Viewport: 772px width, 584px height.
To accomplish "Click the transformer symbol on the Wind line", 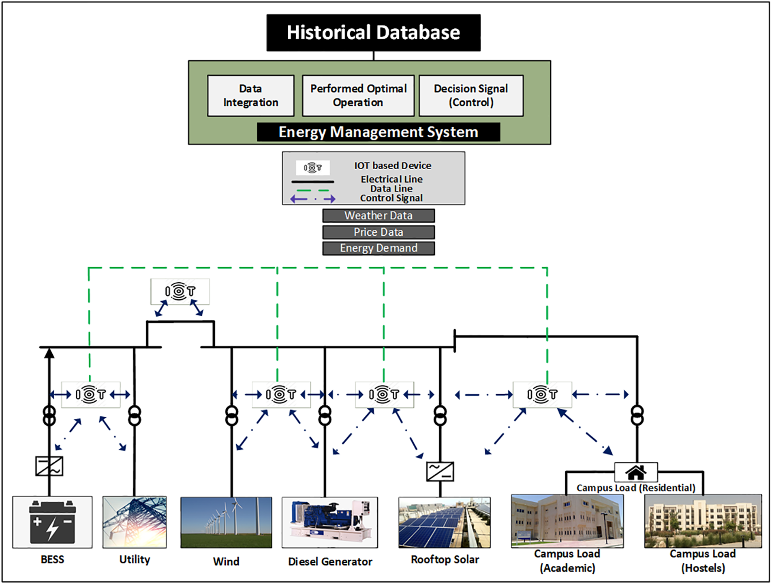I will (231, 416).
